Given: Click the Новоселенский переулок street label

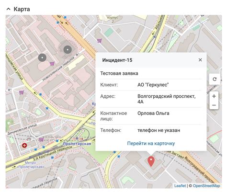Looking at the screenshot, I should 58,69.
